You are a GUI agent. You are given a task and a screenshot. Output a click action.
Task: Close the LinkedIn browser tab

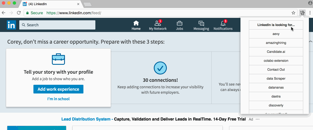pos(78,4)
